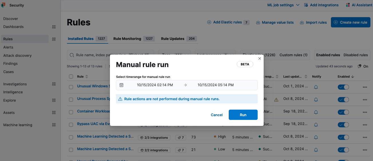373x161 pixels.
Task: Disable the Unusual Process rule toggle
Action: point(343,100)
